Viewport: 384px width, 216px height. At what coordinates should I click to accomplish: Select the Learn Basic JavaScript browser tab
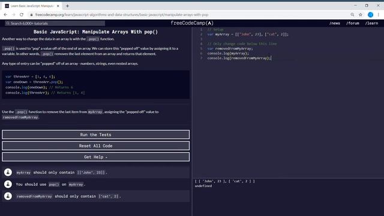[32, 6]
